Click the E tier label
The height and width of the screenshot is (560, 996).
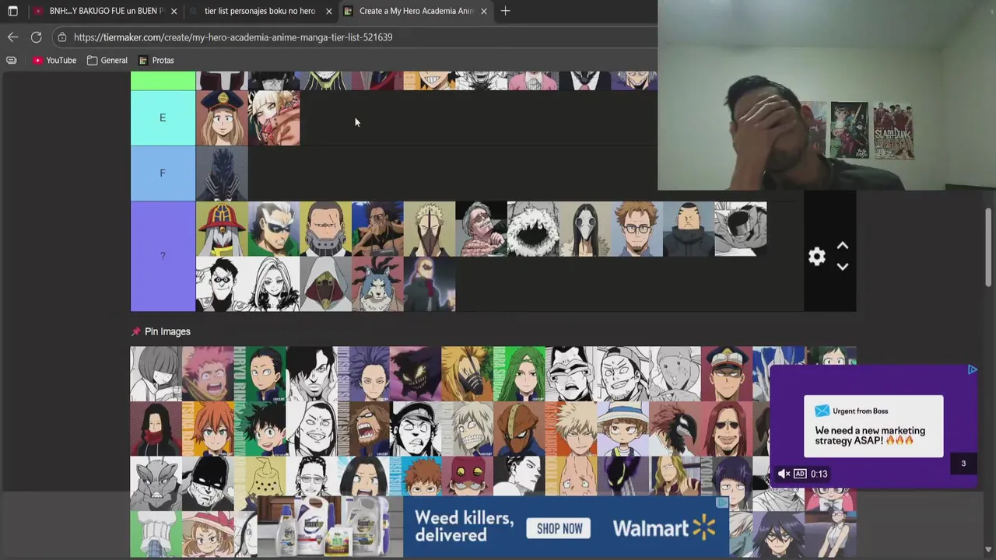[163, 118]
